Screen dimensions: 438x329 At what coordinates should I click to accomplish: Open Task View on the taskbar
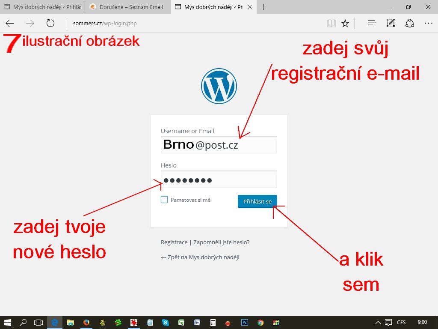[x=38, y=323]
